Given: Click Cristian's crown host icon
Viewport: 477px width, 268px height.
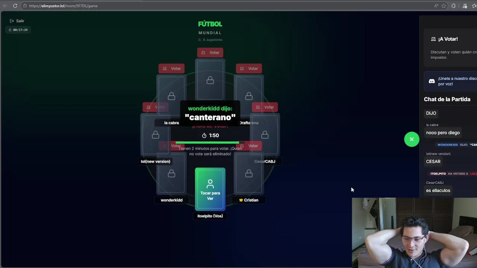Looking at the screenshot, I should click(241, 200).
